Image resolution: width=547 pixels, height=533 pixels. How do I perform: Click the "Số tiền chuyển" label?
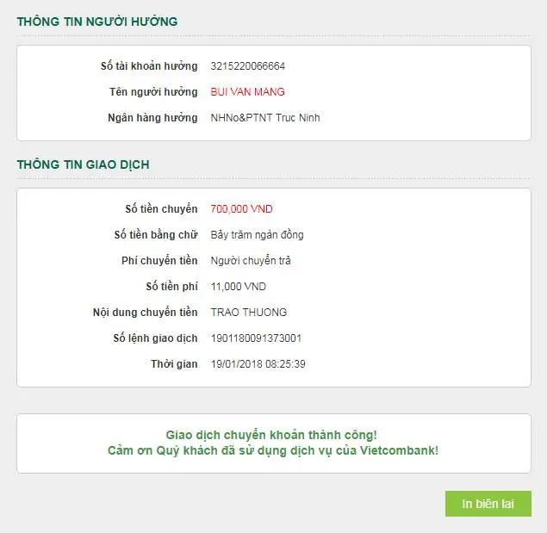161,209
